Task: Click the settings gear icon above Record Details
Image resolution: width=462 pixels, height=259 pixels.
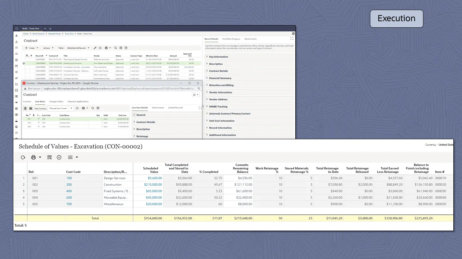Action: click(x=293, y=33)
